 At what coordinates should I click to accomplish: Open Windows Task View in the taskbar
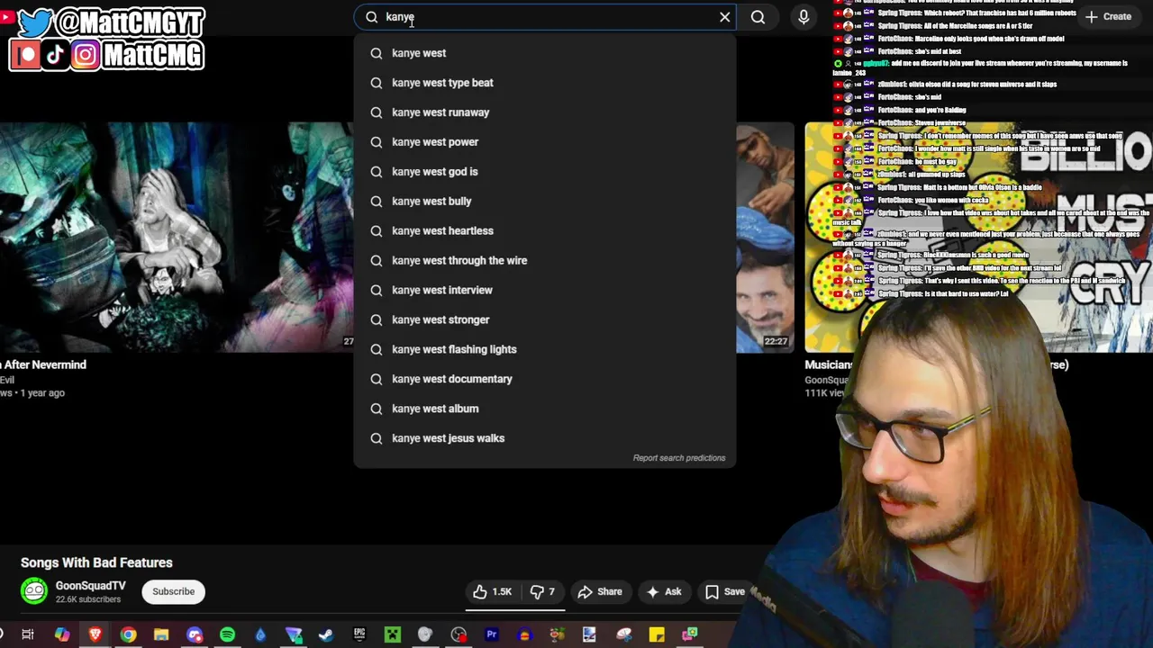point(28,634)
